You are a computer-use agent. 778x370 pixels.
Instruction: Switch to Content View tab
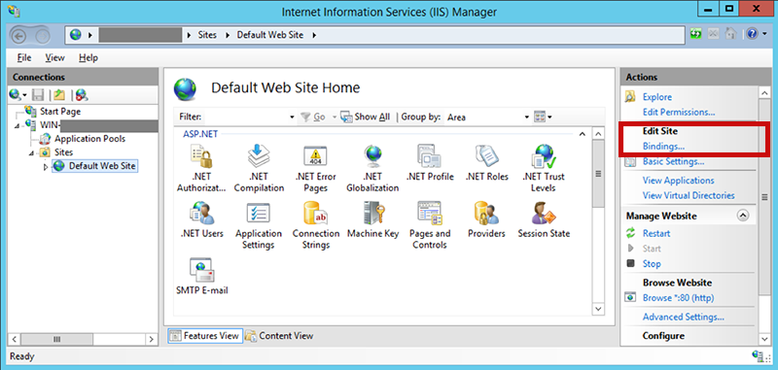click(x=279, y=336)
